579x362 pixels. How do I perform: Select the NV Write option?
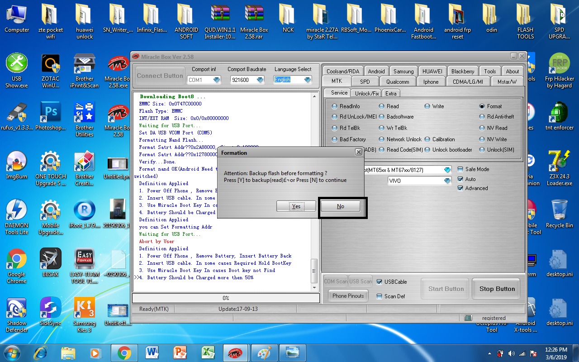[482, 139]
